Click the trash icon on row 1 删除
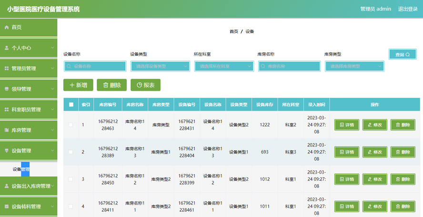This screenshot has height=217, width=423. [x=398, y=125]
